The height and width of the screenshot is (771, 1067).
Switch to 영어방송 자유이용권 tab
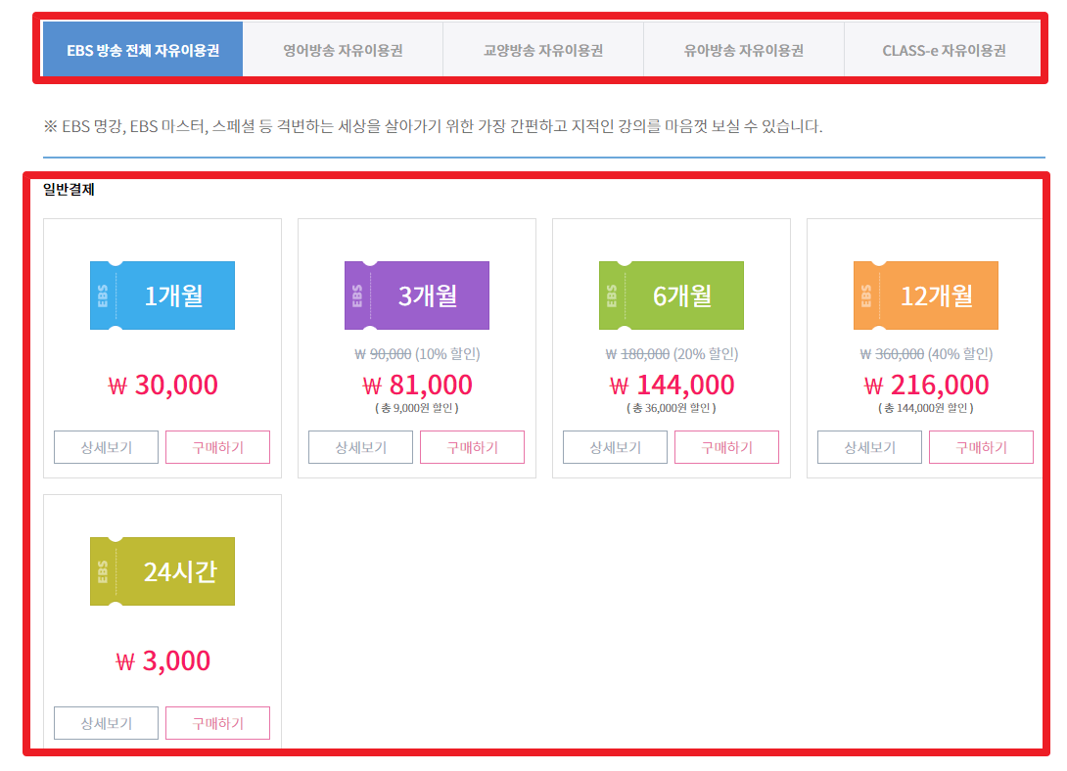pyautogui.click(x=343, y=50)
